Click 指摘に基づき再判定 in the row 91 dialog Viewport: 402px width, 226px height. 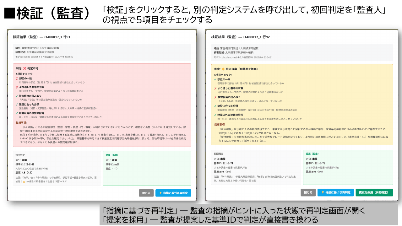click(x=173, y=193)
